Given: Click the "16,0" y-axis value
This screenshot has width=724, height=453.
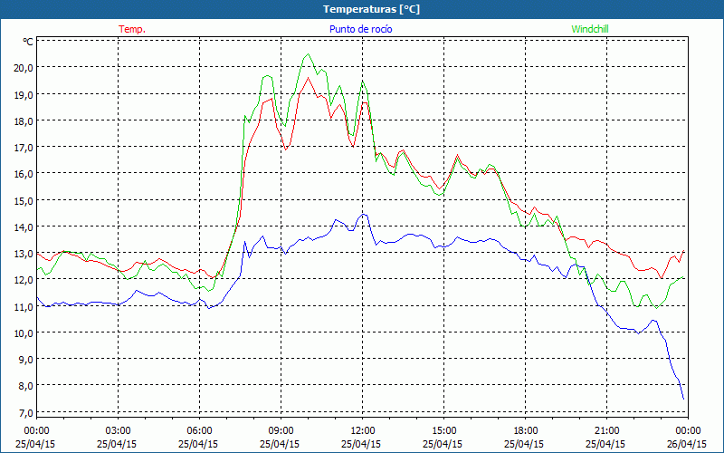Looking at the screenshot, I should tap(24, 174).
